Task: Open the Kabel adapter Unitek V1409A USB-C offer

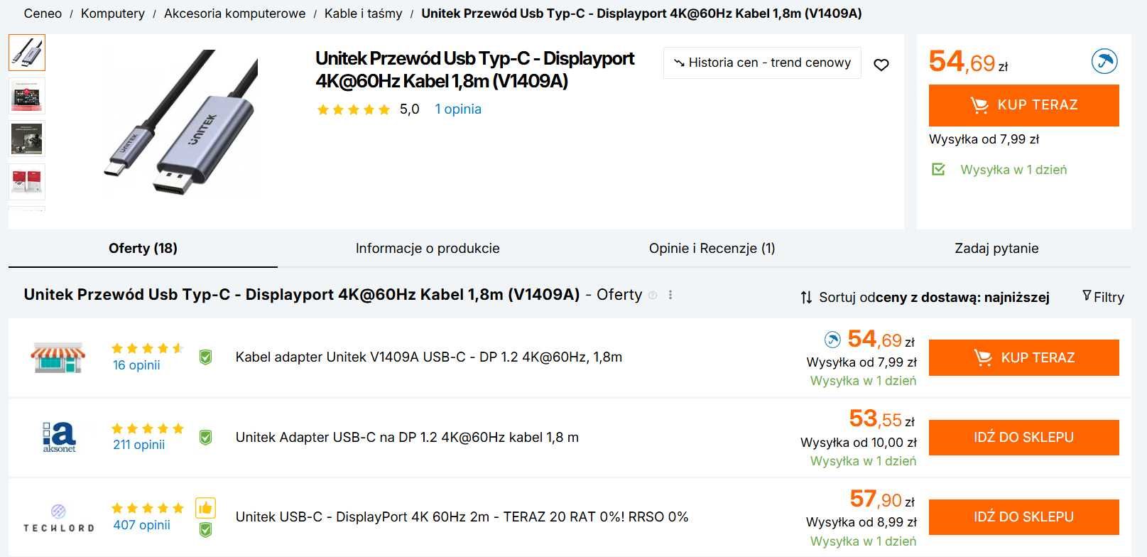Action: tap(428, 357)
